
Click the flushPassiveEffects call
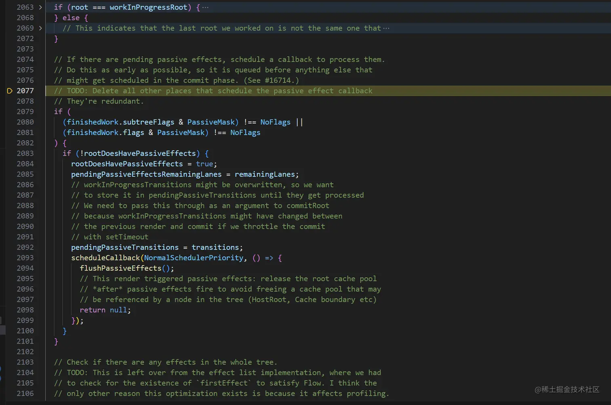click(x=120, y=268)
